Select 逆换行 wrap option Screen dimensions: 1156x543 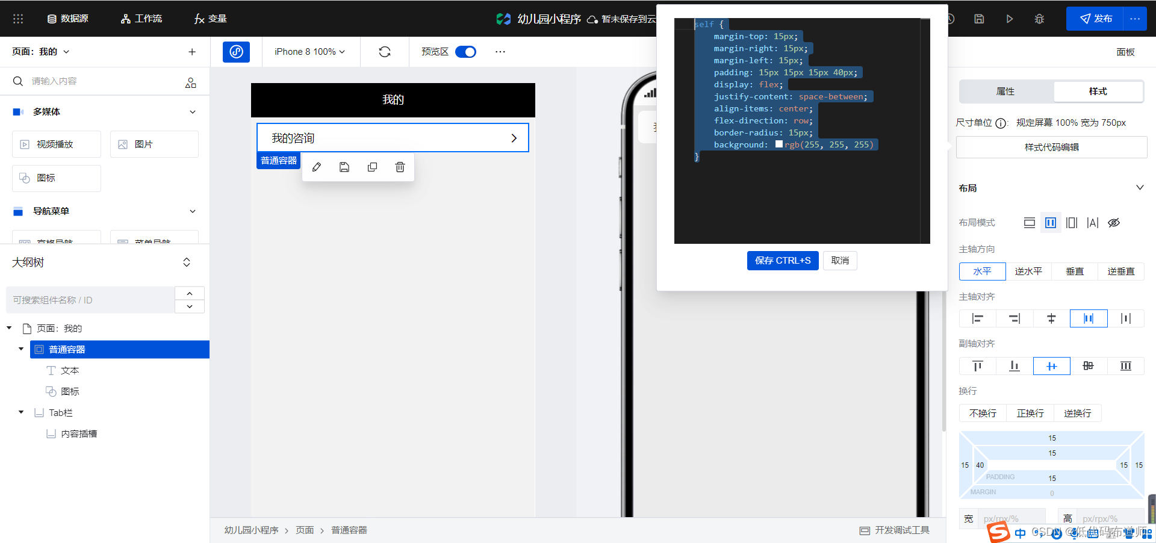(x=1077, y=414)
